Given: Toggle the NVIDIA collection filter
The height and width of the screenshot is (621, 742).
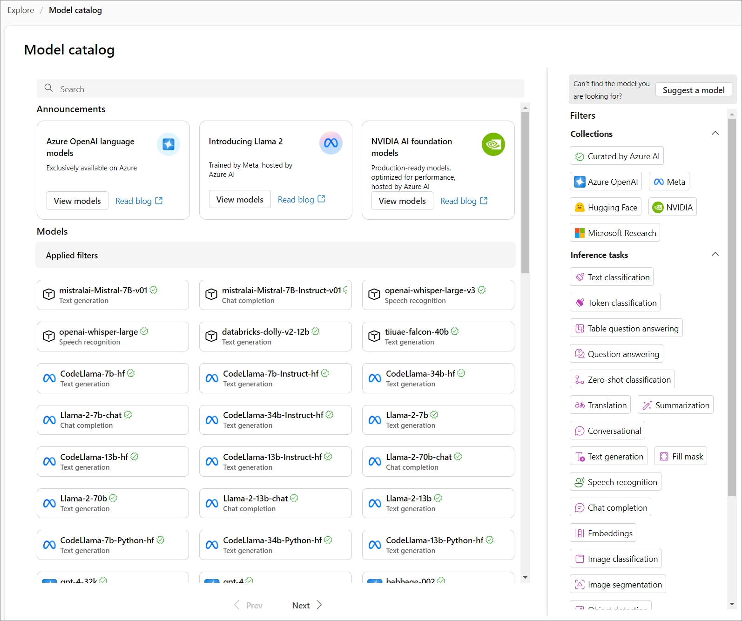Looking at the screenshot, I should [x=673, y=207].
